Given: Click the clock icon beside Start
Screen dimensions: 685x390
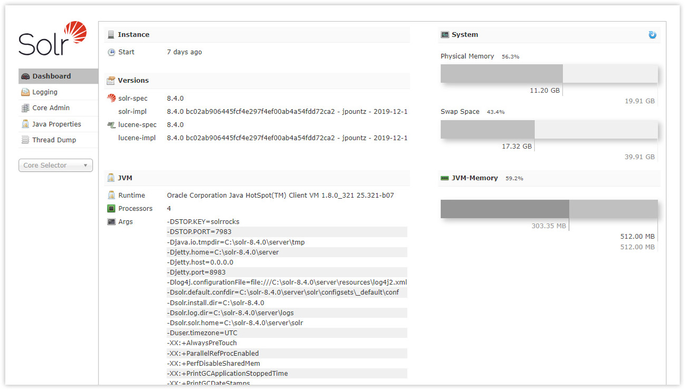Looking at the screenshot, I should coord(111,52).
